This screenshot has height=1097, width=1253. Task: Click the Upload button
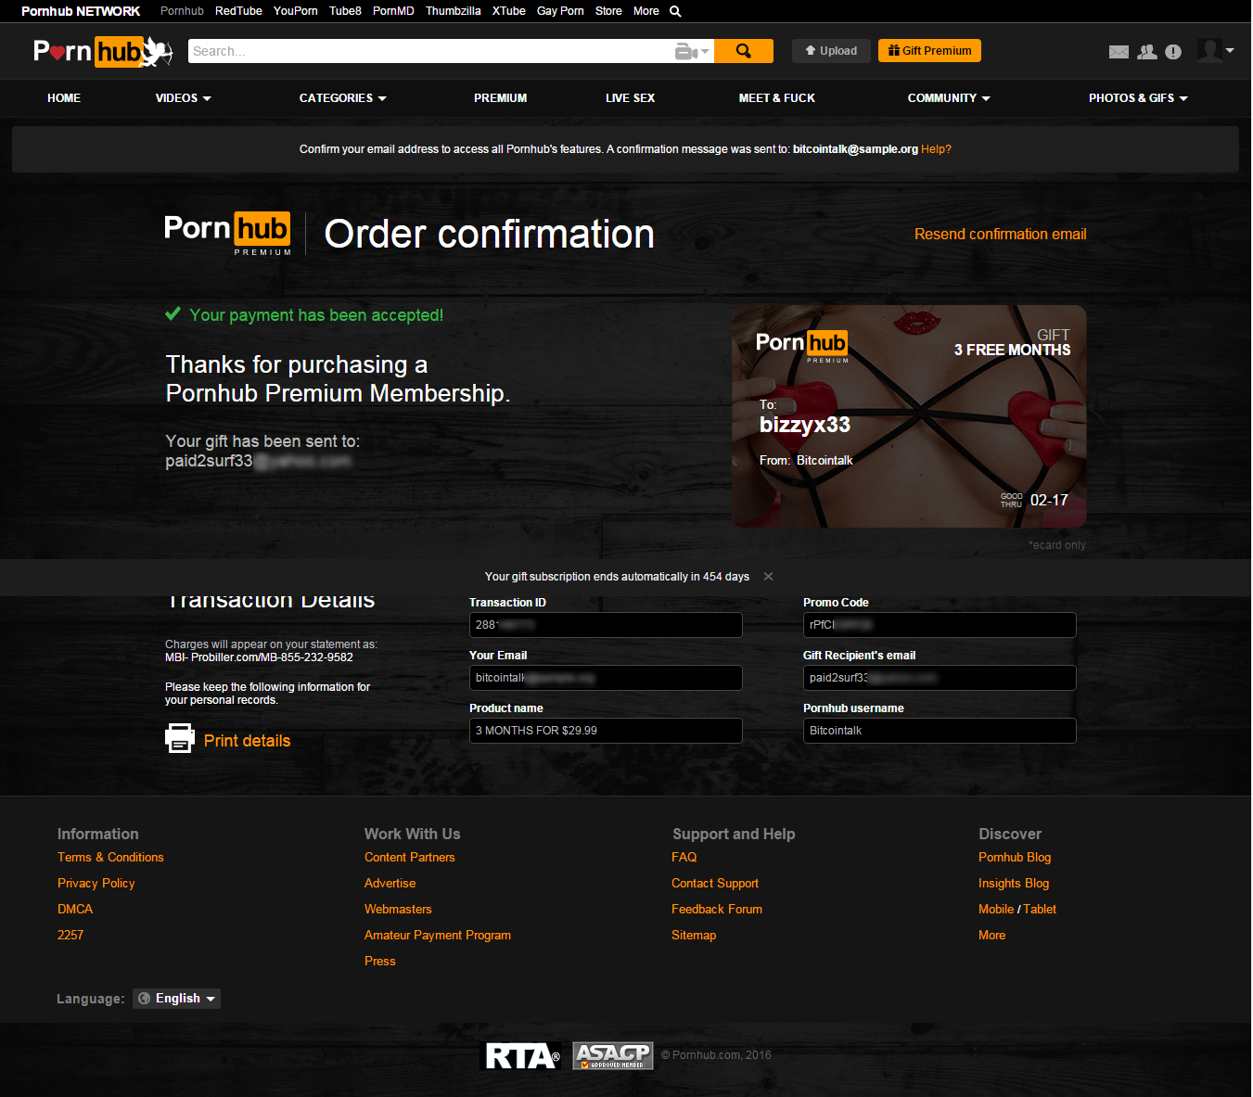(x=831, y=51)
